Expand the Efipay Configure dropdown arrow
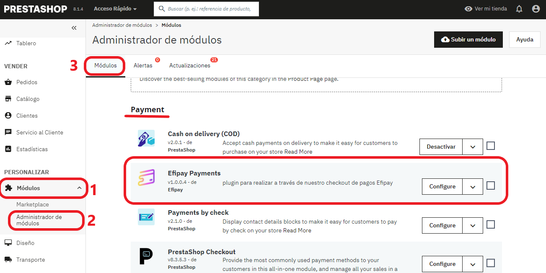The image size is (546, 273). (473, 187)
